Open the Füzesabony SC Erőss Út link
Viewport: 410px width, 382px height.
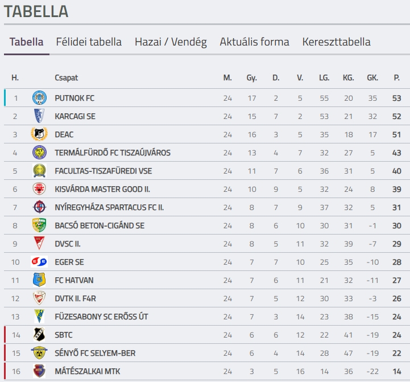(x=101, y=317)
